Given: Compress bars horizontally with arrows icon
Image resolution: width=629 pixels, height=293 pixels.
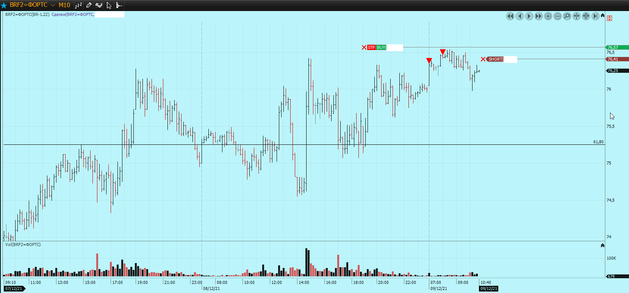Looking at the screenshot, I should tap(577, 16).
